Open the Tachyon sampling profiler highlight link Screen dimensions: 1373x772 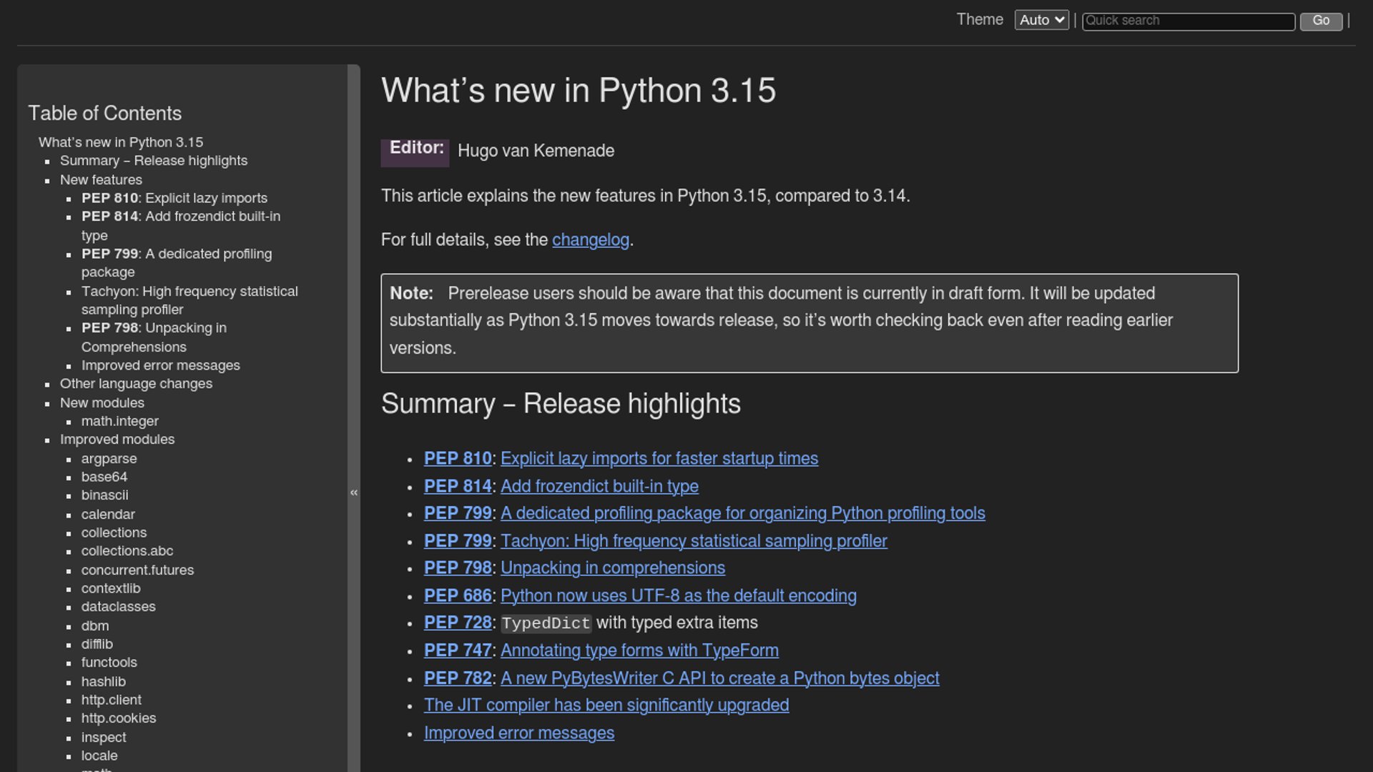point(693,541)
